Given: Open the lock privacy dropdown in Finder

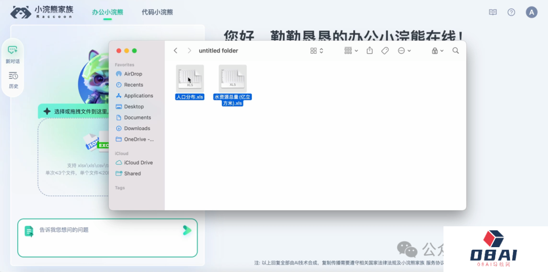Looking at the screenshot, I should 437,51.
